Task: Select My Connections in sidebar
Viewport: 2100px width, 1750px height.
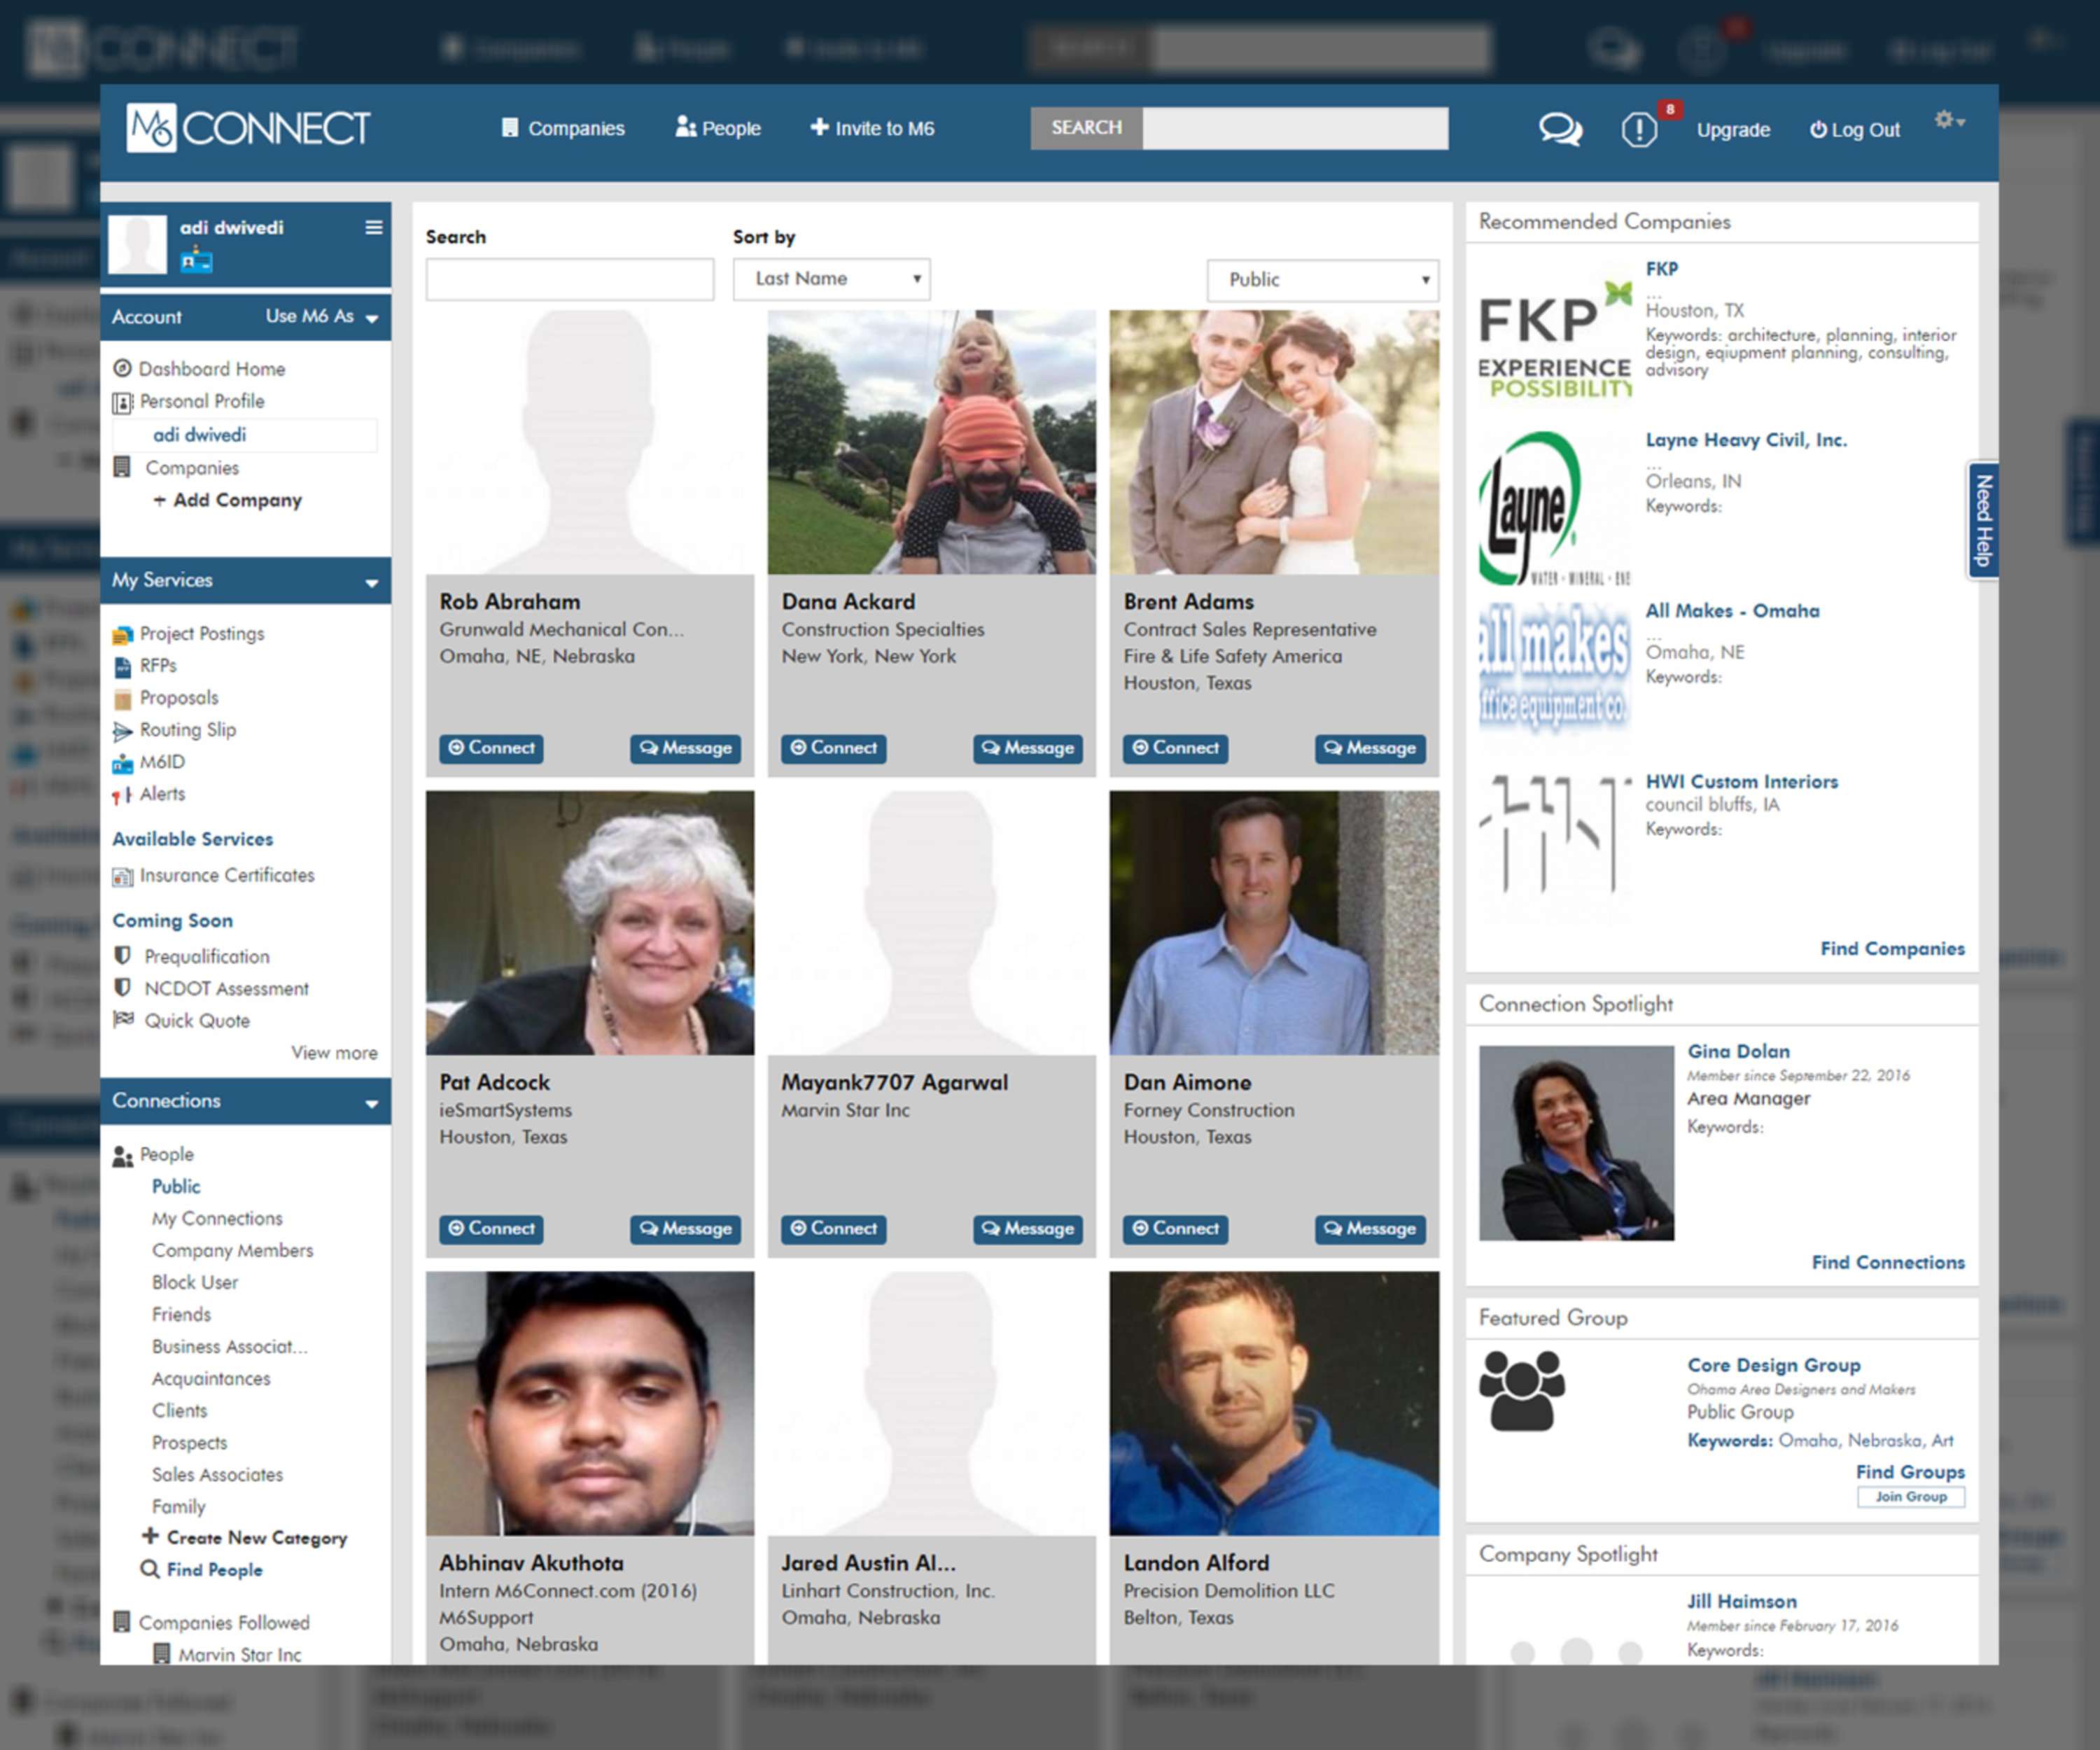Action: [217, 1218]
